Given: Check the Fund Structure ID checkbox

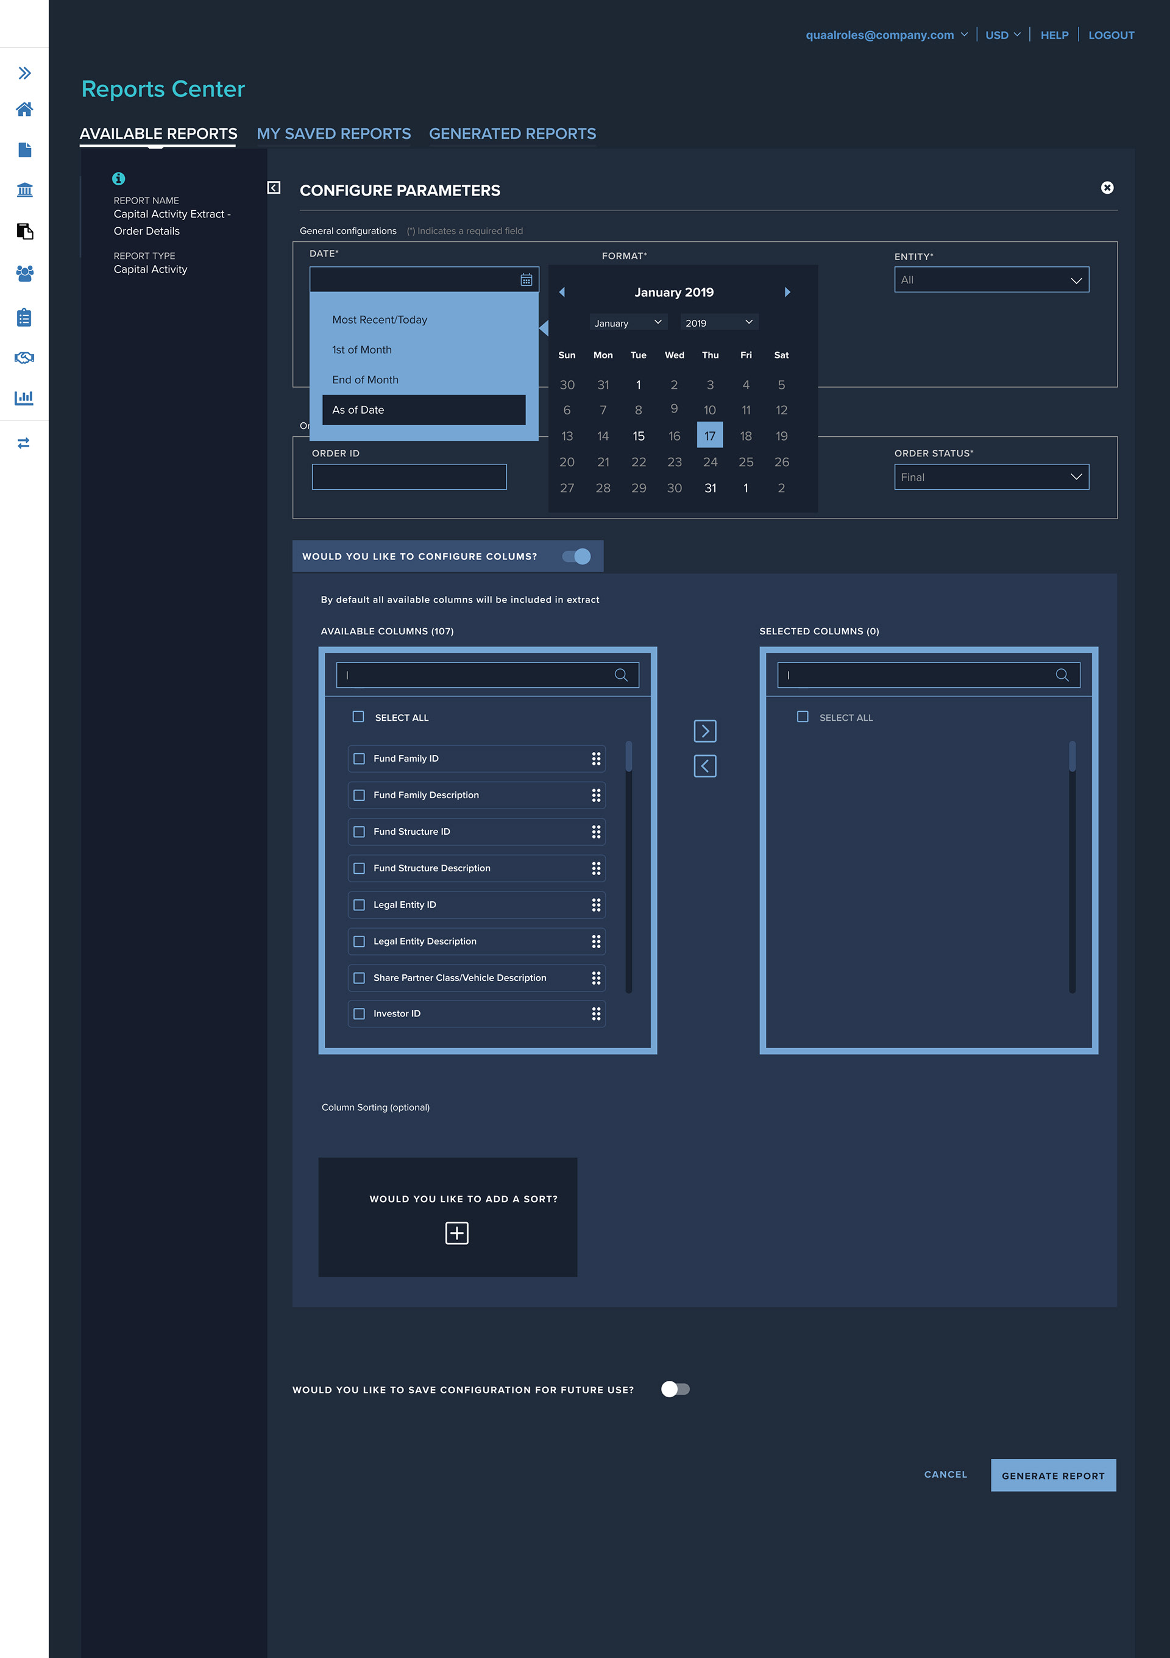Looking at the screenshot, I should click(359, 832).
